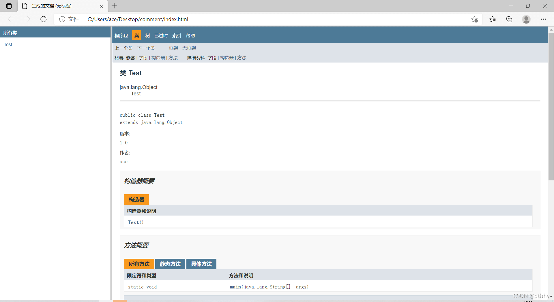Open the 索引 navigation item
Image resolution: width=554 pixels, height=302 pixels.
pyautogui.click(x=177, y=35)
